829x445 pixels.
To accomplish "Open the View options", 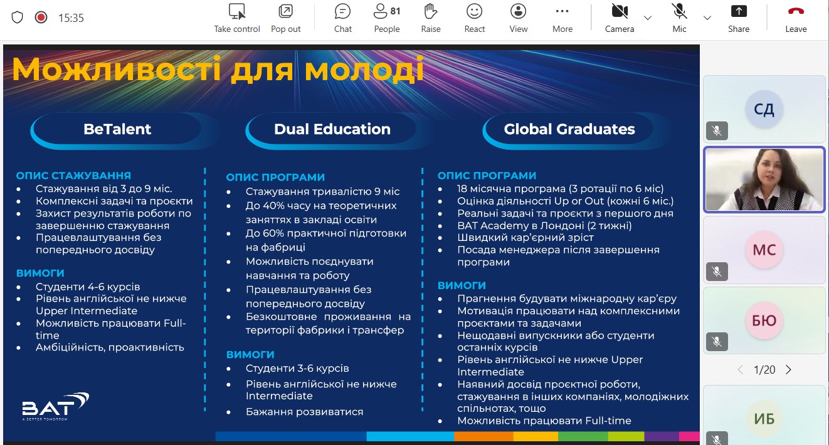I will pyautogui.click(x=519, y=18).
